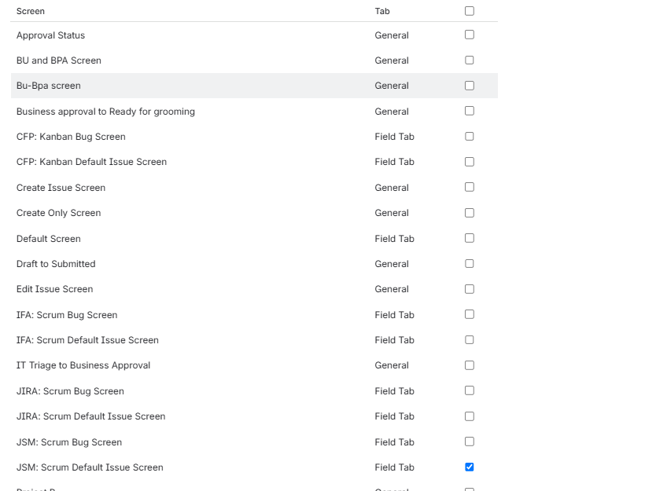Click JIRA: Scrum Default Issue Screen name
The image size is (667, 491).
point(90,416)
